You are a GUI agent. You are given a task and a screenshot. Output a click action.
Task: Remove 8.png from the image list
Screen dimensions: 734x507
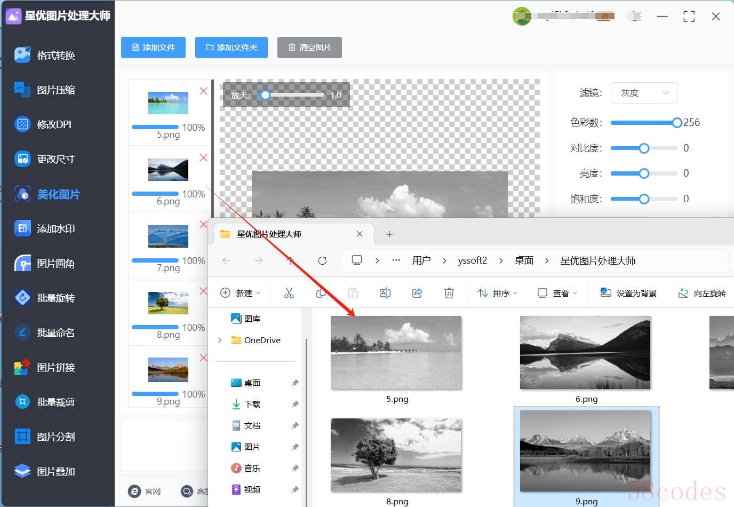203,291
